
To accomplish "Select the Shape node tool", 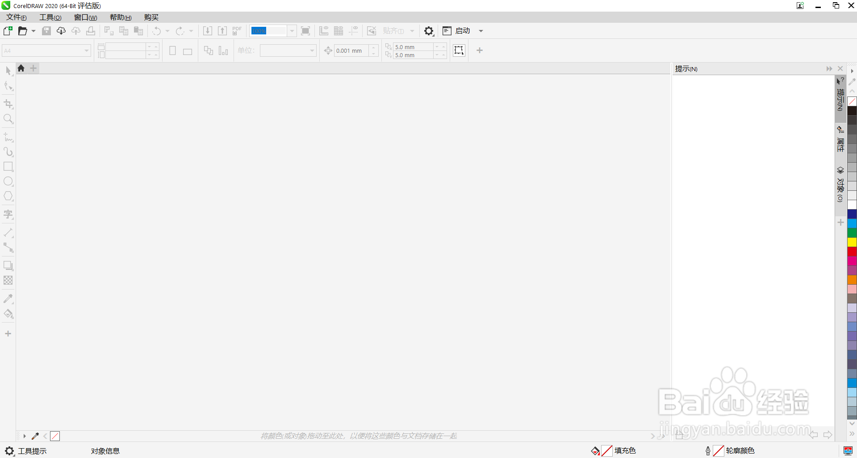I will [8, 86].
